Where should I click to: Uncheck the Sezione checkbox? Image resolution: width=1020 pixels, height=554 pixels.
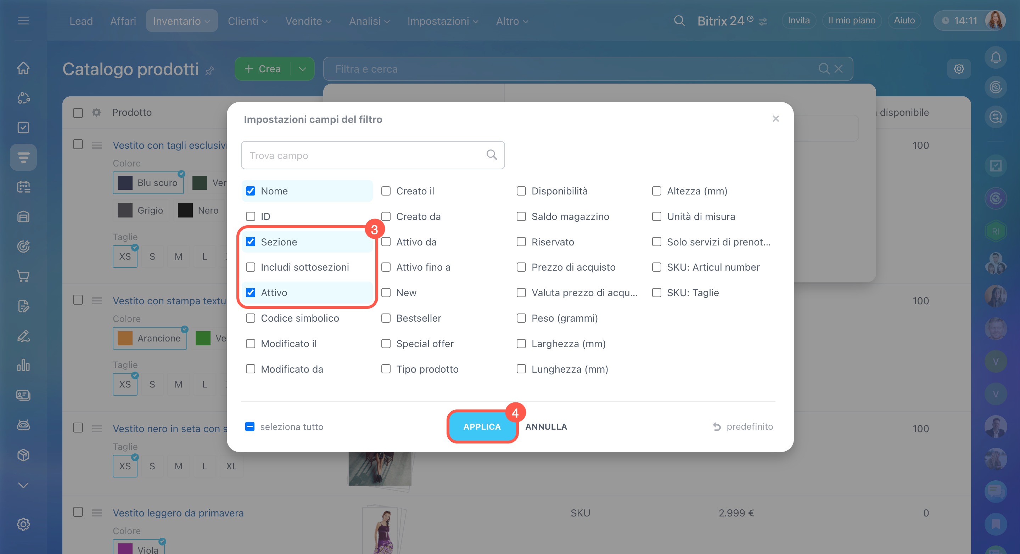point(250,242)
